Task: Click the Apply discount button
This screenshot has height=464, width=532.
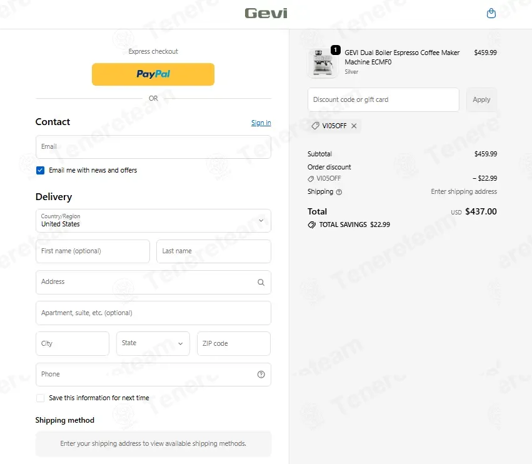Action: (481, 99)
